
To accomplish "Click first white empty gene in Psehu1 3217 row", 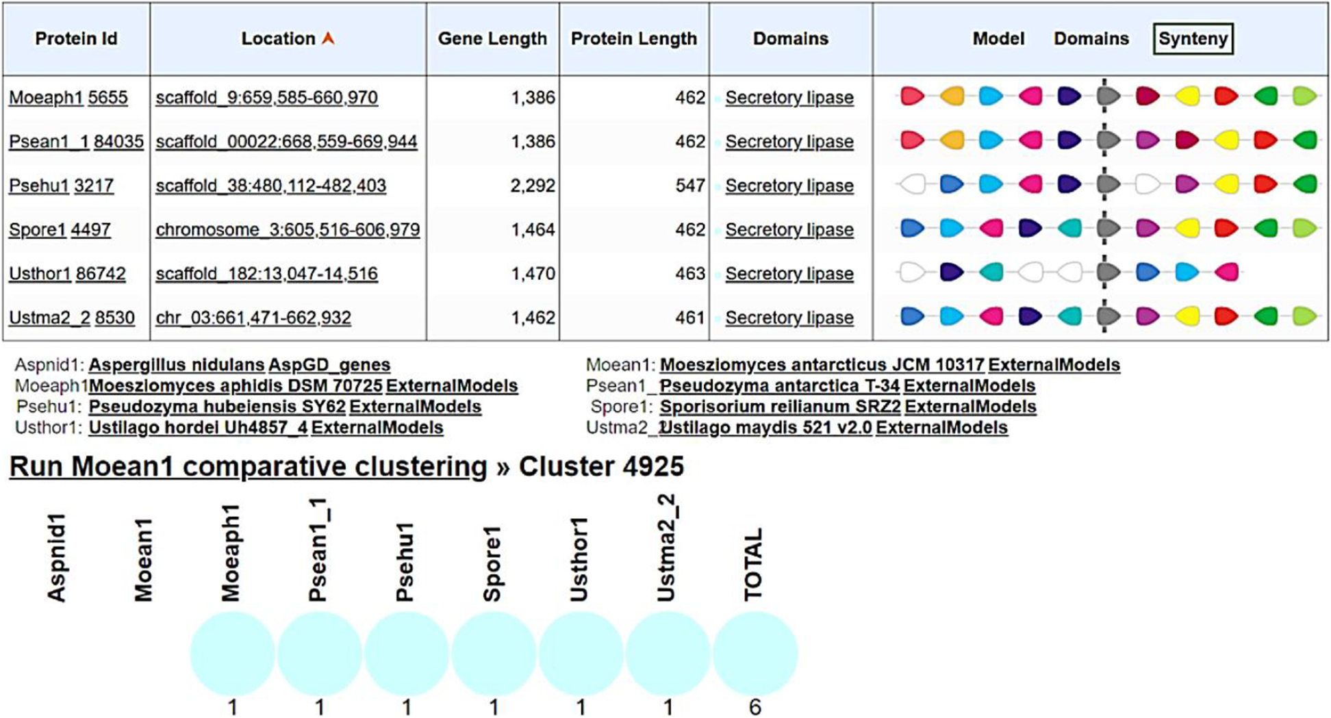I will point(912,184).
